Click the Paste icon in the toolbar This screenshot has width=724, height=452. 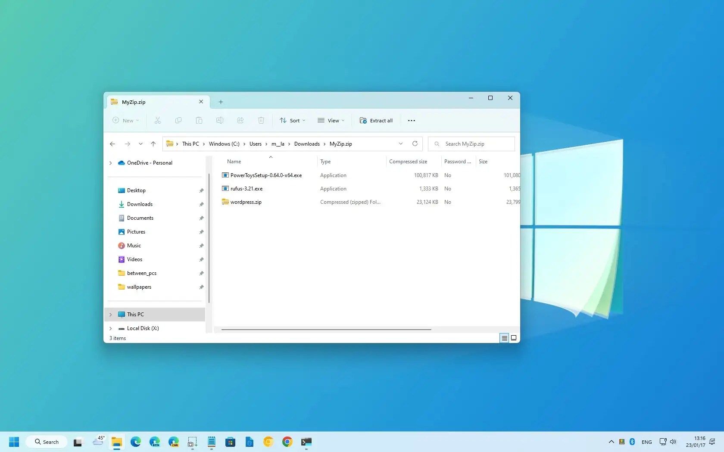(199, 121)
